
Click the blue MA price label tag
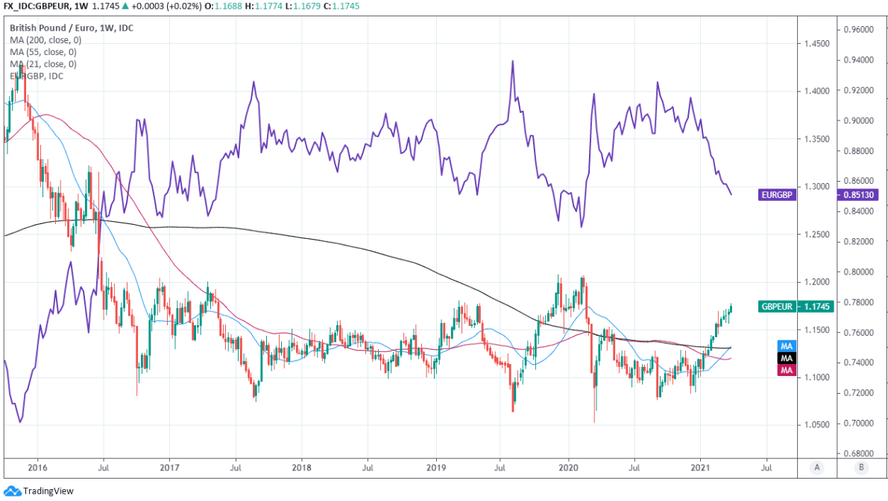(x=784, y=346)
